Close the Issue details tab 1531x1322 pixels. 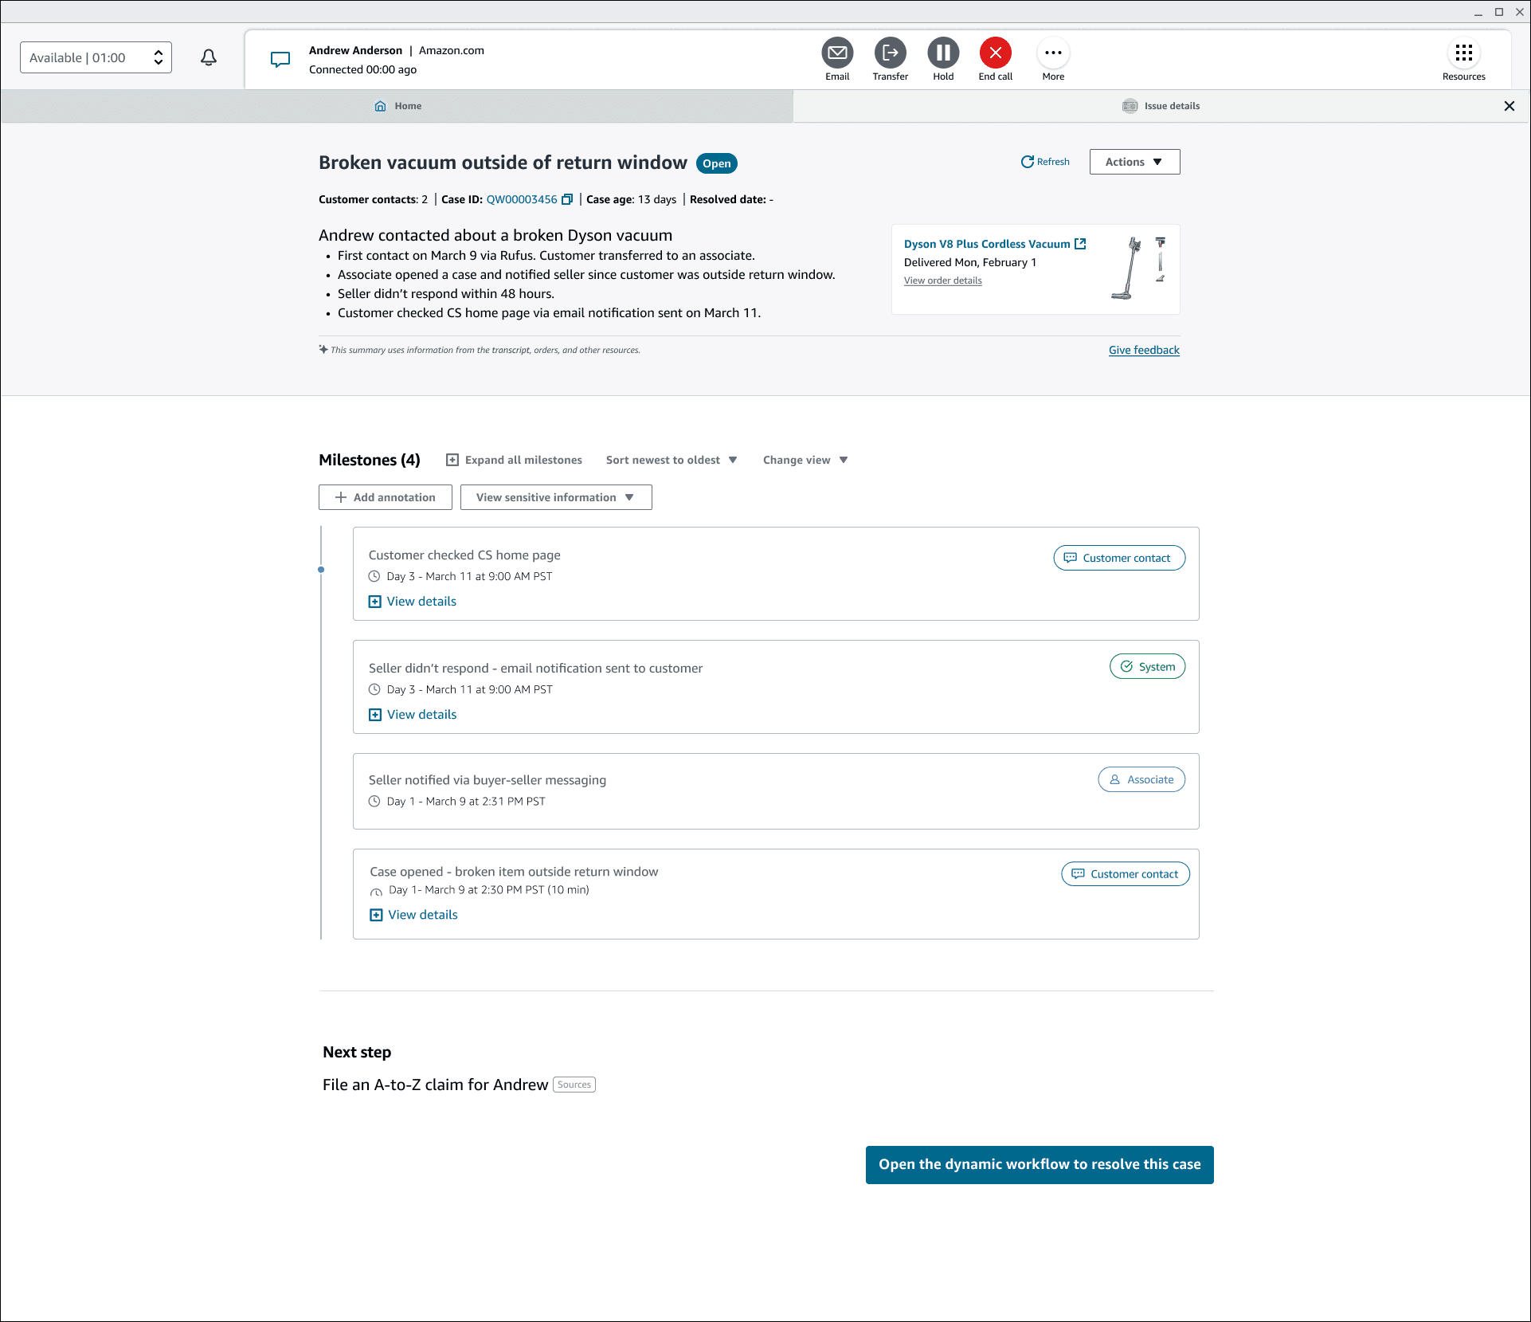[x=1509, y=106]
